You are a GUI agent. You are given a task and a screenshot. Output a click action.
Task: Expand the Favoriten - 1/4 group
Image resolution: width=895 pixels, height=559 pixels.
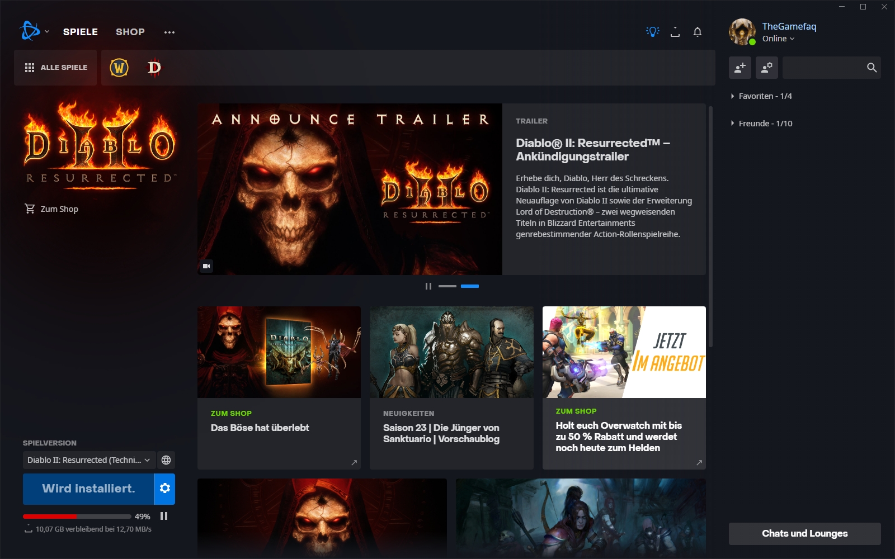(x=761, y=96)
